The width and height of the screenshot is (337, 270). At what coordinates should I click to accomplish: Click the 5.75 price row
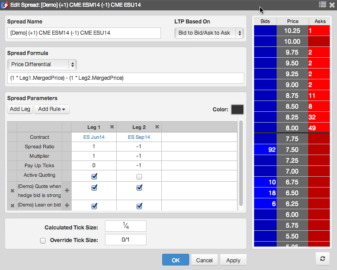(x=292, y=225)
